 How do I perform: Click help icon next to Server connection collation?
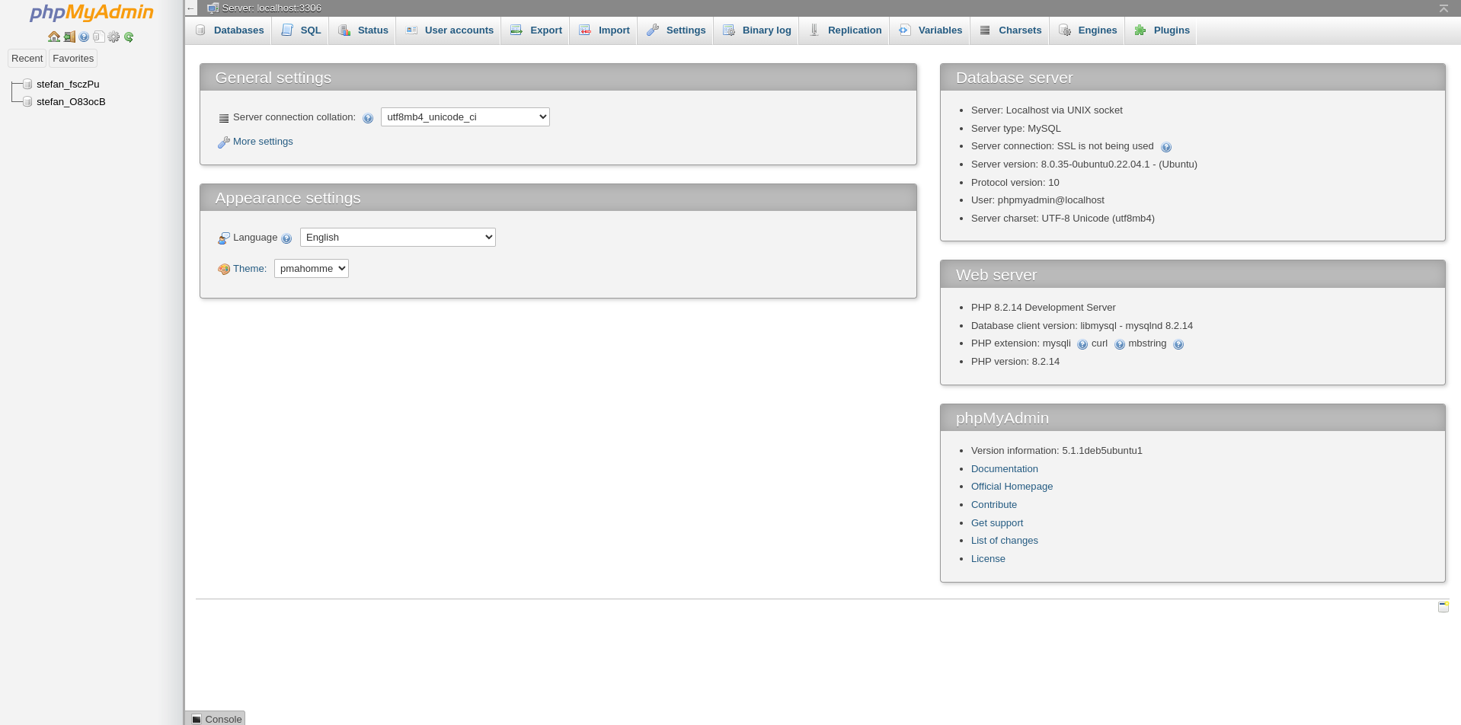(368, 118)
